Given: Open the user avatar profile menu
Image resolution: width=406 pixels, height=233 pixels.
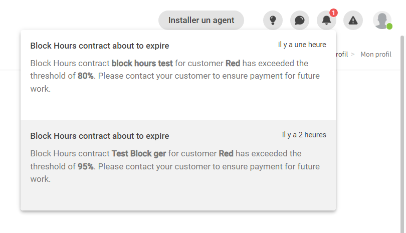Looking at the screenshot, I should [382, 20].
